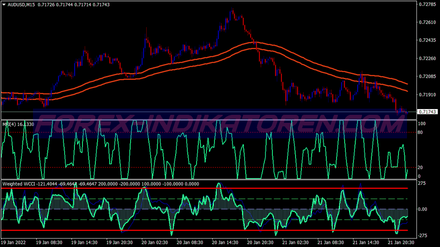440x247 pixels.
Task: Click the 19 Jan 14:30 time label
Action: coord(84,243)
